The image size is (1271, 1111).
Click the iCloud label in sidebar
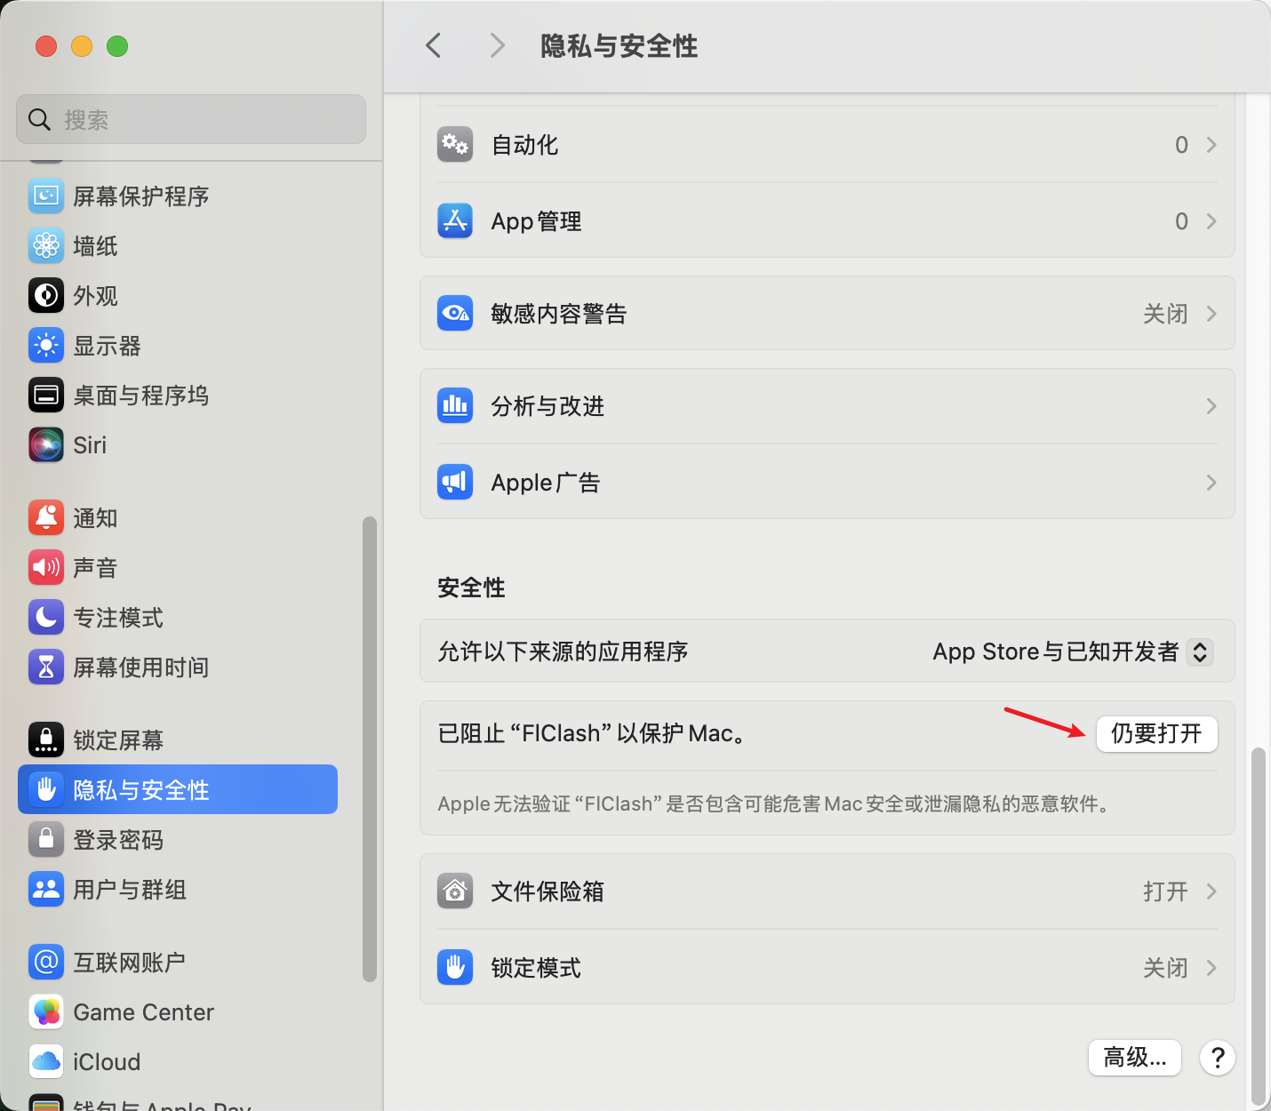tap(107, 1062)
